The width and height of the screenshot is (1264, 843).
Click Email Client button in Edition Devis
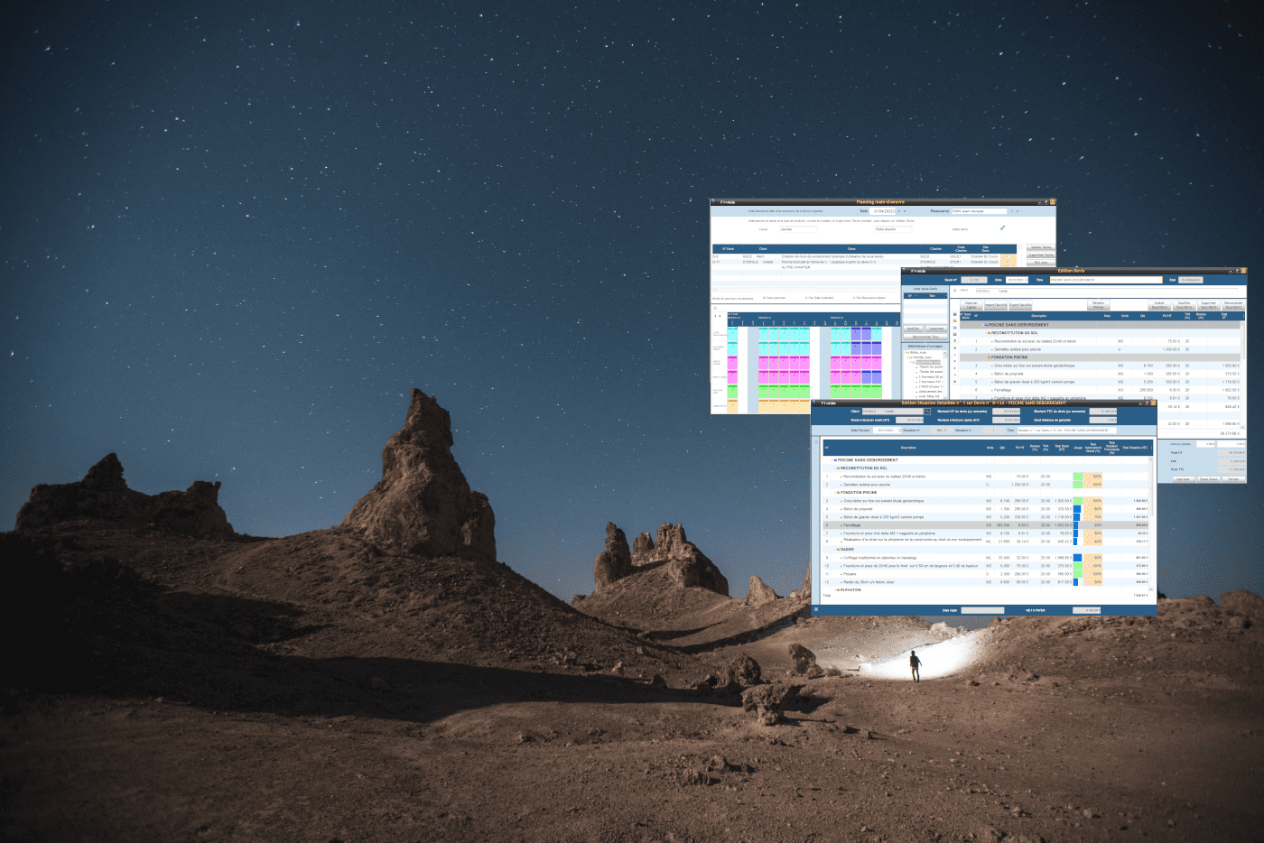1209,479
